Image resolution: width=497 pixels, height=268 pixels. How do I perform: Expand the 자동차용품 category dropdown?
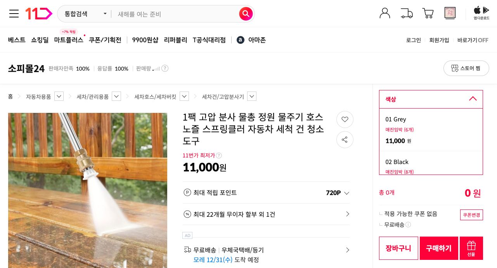pyautogui.click(x=59, y=96)
